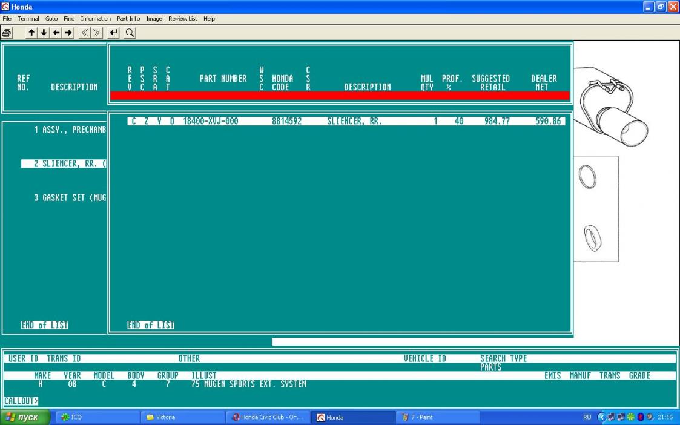
Task: Click the Honda taskbar button
Action: [353, 417]
